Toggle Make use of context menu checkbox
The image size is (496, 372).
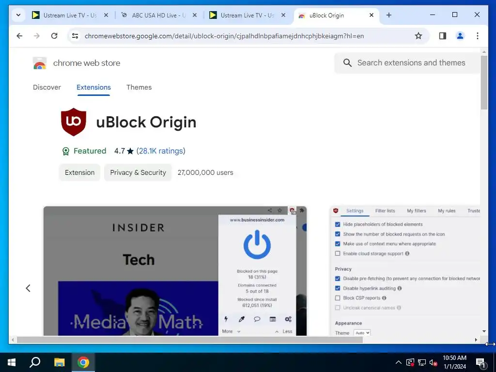point(338,244)
